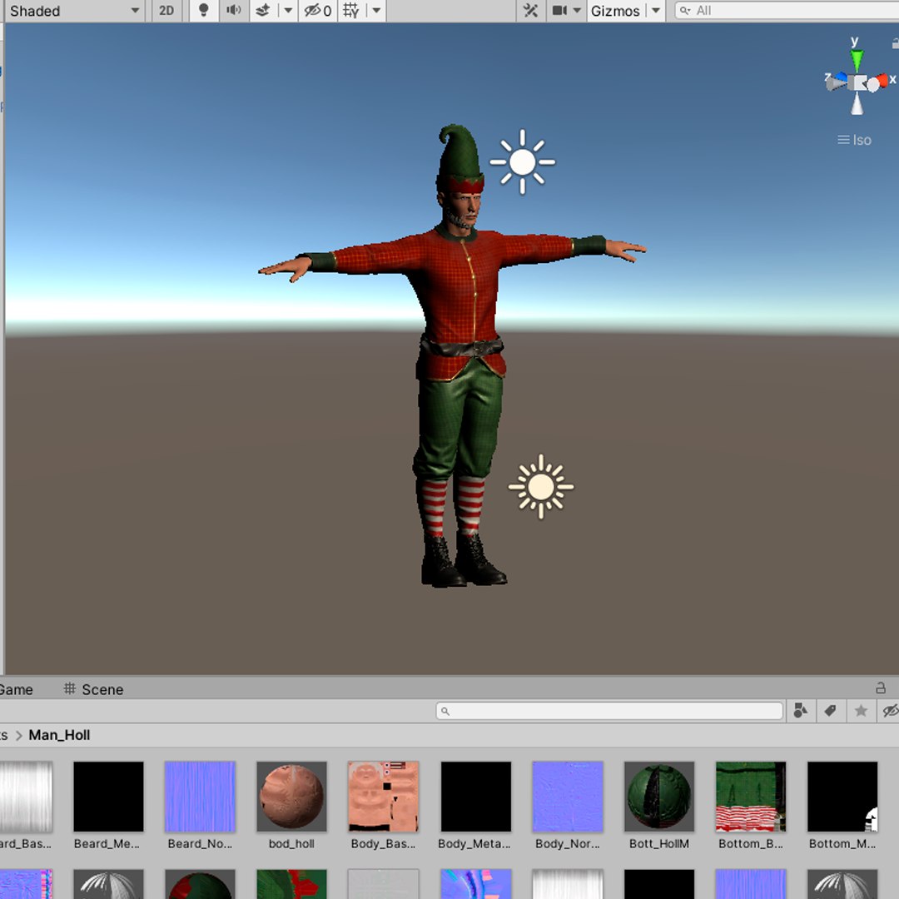Screen dimensions: 899x899
Task: Click favorites star icon
Action: pos(861,711)
